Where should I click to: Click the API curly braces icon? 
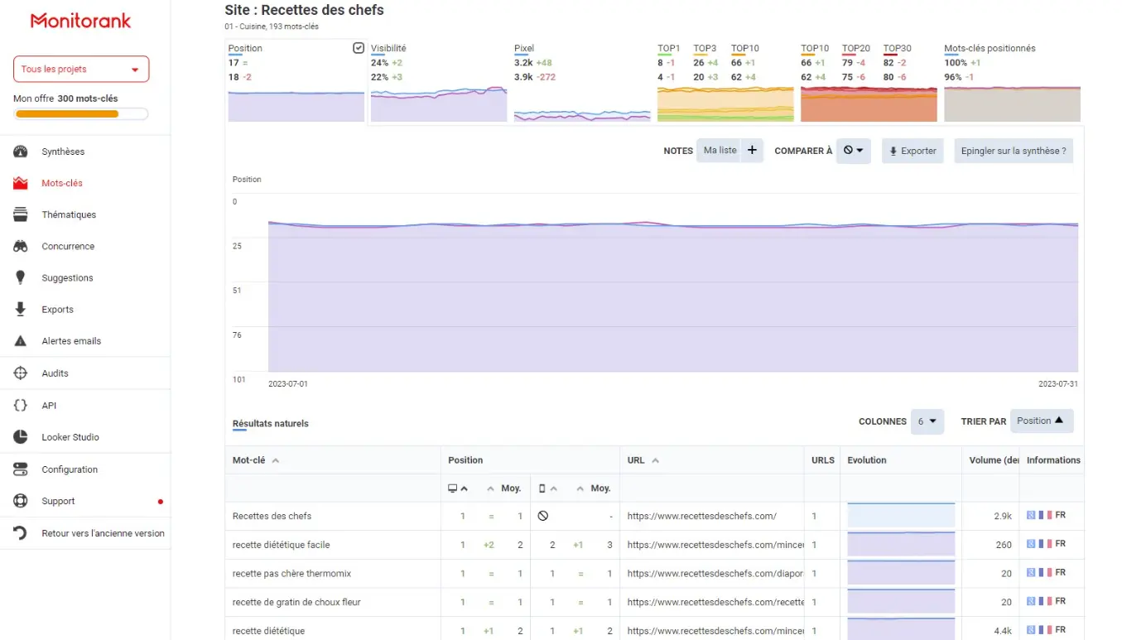point(21,406)
